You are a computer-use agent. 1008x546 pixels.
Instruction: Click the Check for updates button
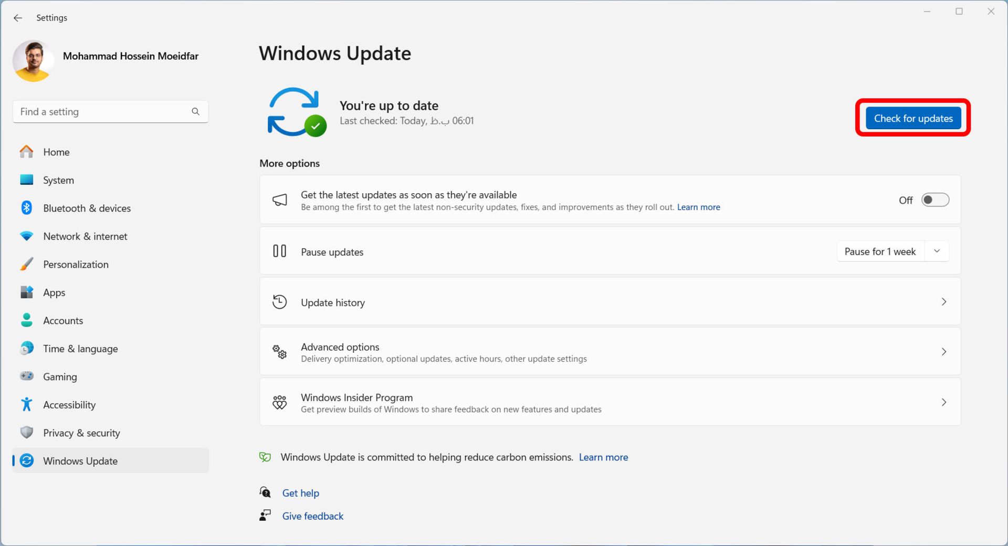click(913, 119)
